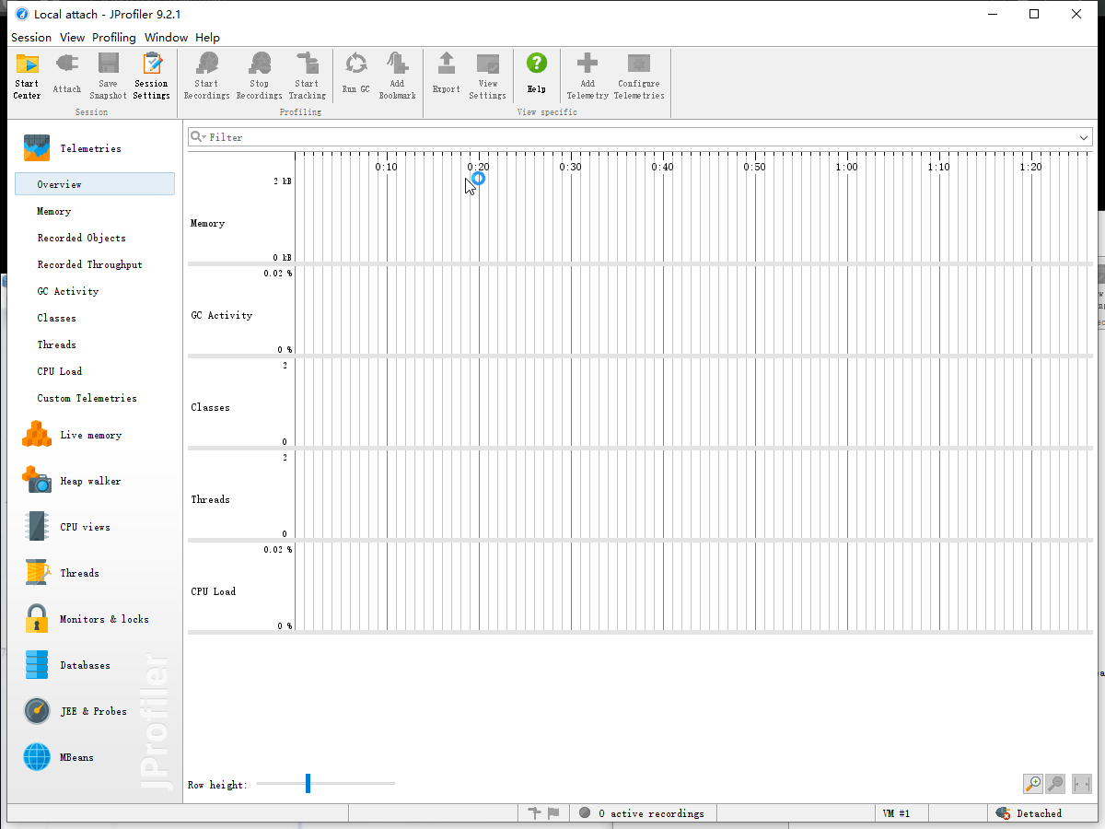Click the Detached status icon
The width and height of the screenshot is (1105, 829).
point(1003,813)
